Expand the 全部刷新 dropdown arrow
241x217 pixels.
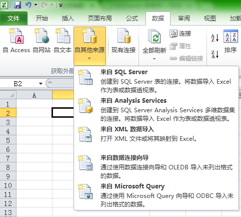coord(154,59)
